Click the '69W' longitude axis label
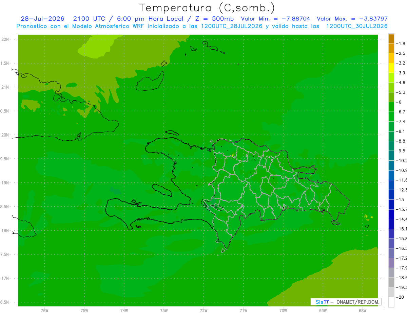Viewport: 407px width, 315px height. tap(323, 310)
